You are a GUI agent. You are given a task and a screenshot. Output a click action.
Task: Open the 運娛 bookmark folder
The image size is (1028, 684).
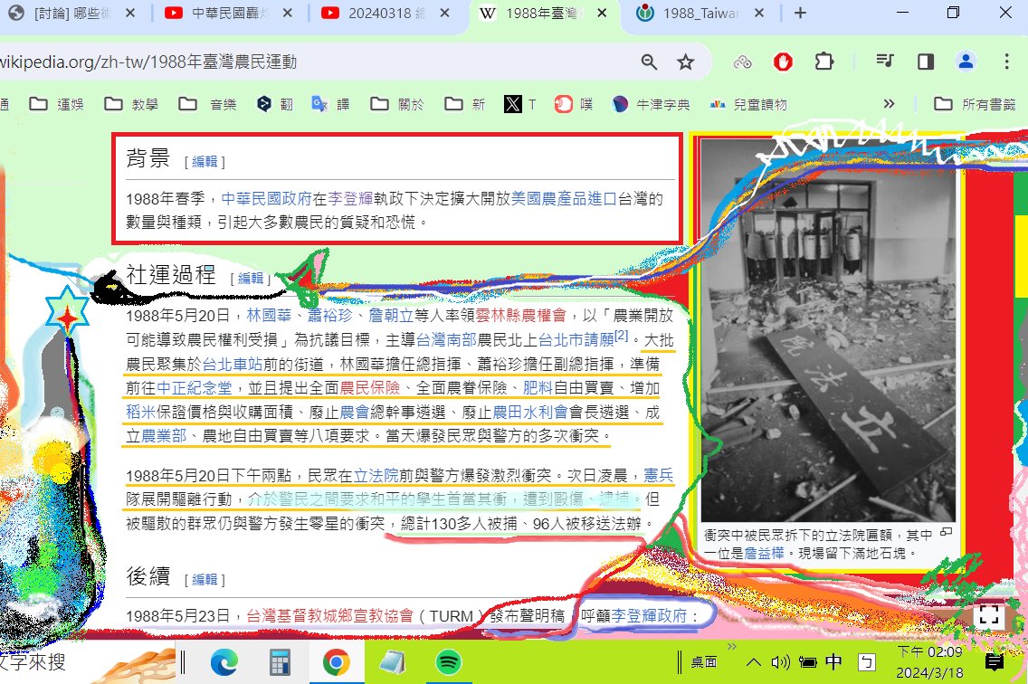coord(56,104)
